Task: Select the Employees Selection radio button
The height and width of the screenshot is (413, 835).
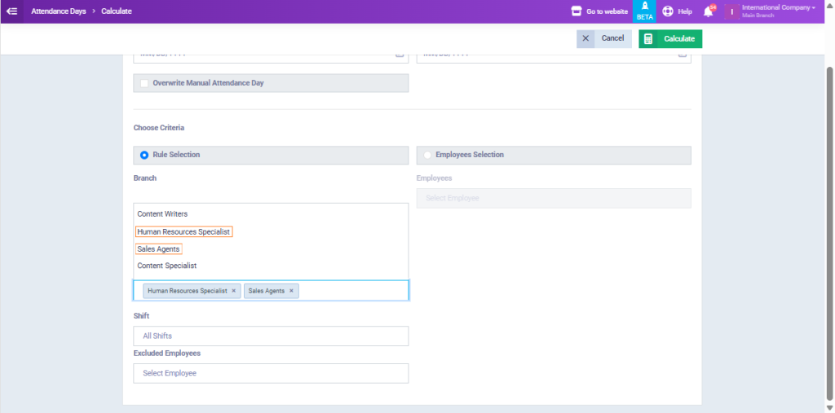Action: pos(427,155)
